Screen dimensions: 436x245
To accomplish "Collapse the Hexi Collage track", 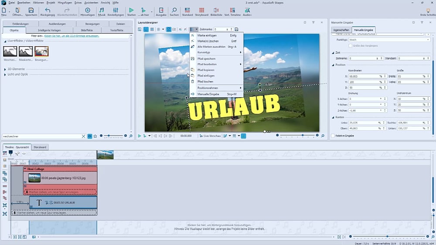I will pyautogui.click(x=25, y=168).
